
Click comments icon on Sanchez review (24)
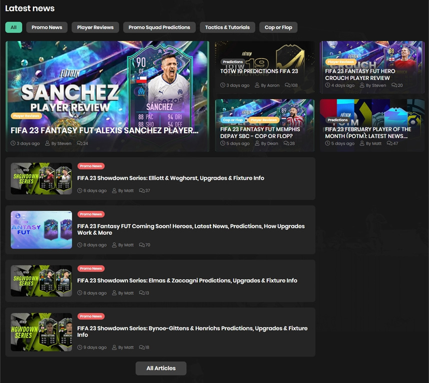point(80,143)
